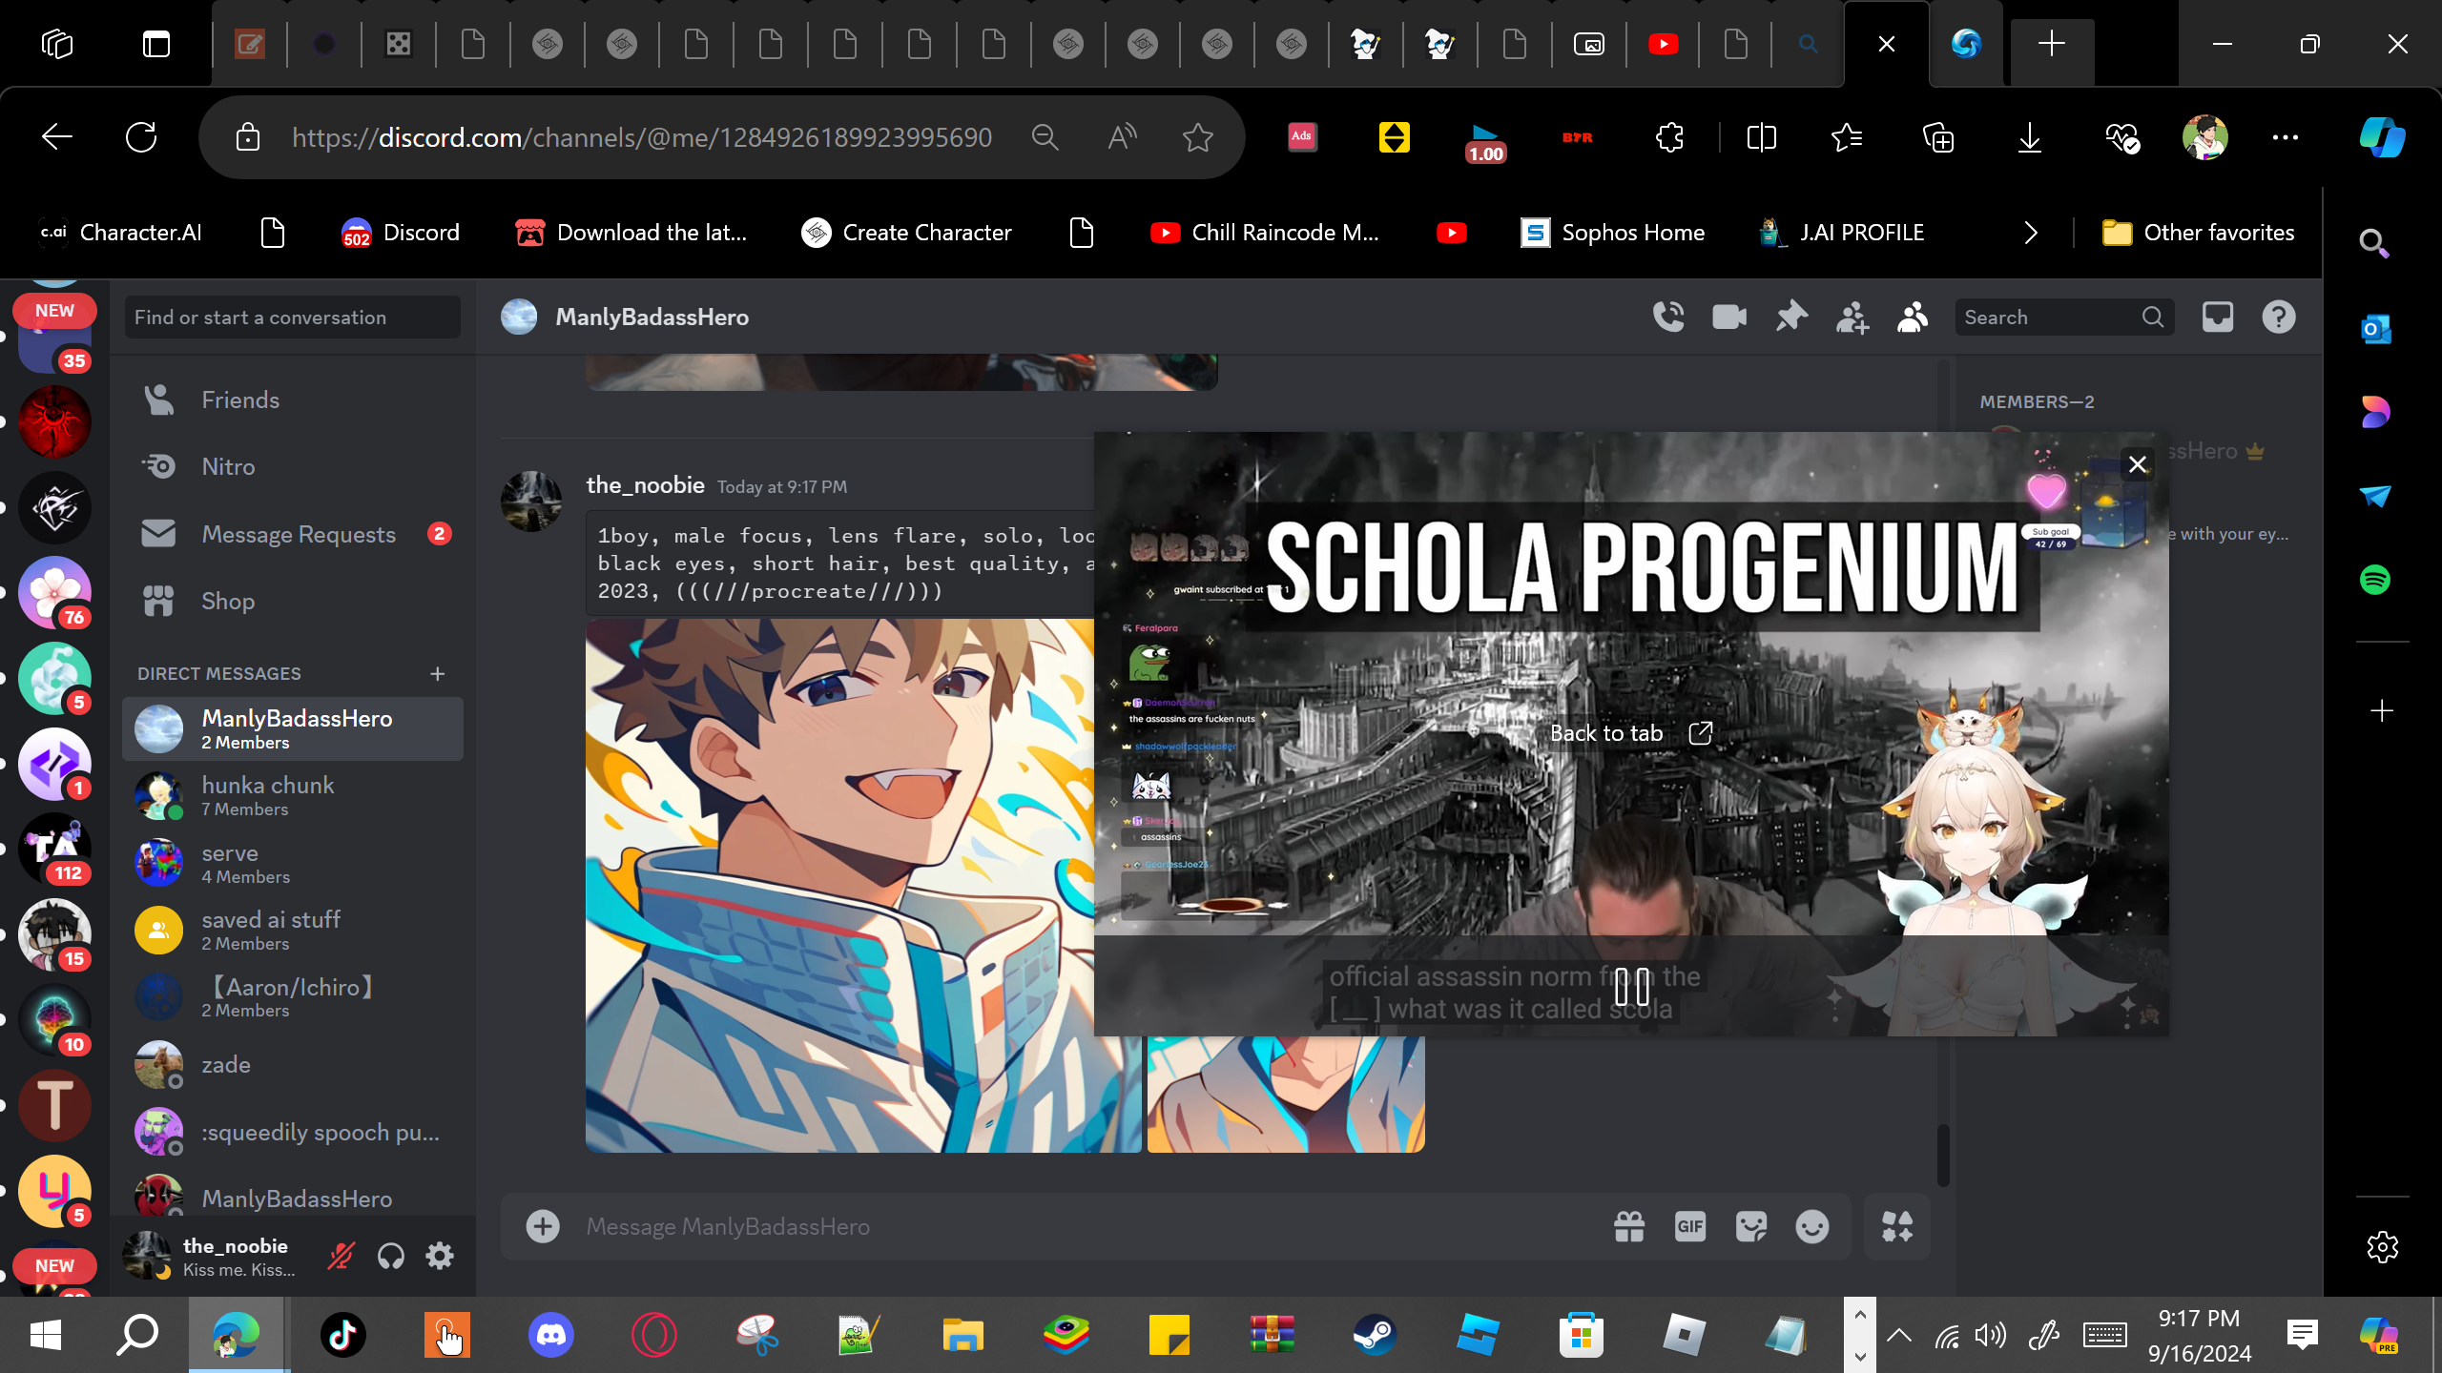Add friends to DM icon
Screen dimensions: 2442x1373
(x=1852, y=317)
